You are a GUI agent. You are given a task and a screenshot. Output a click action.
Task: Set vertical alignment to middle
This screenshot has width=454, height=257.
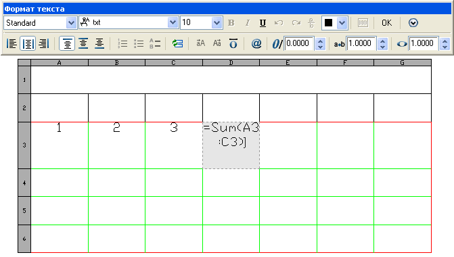click(x=83, y=44)
